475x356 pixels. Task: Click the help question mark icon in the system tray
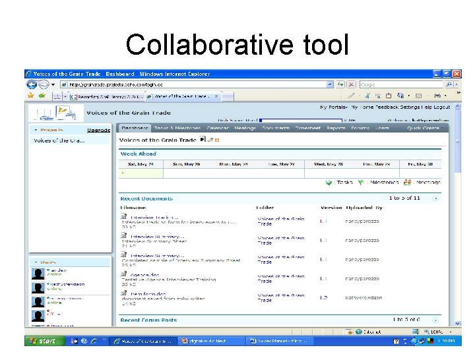[396, 341]
